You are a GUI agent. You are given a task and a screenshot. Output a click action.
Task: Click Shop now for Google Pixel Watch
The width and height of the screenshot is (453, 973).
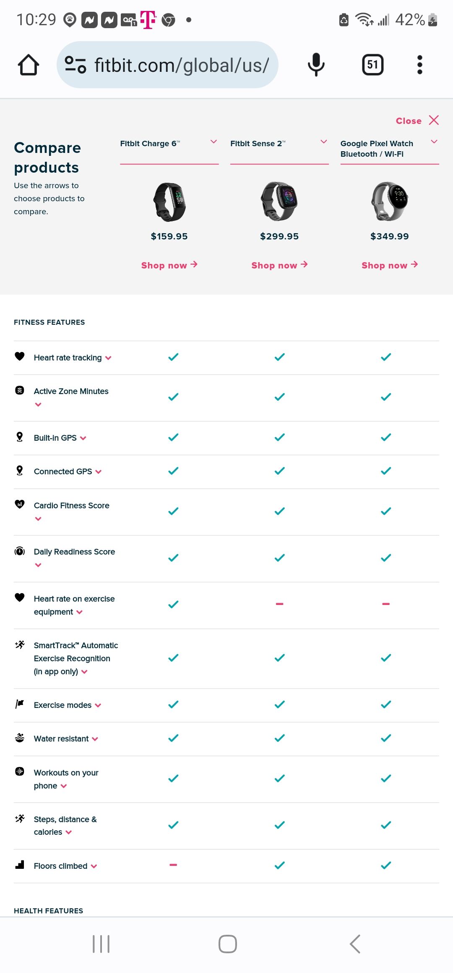(390, 265)
